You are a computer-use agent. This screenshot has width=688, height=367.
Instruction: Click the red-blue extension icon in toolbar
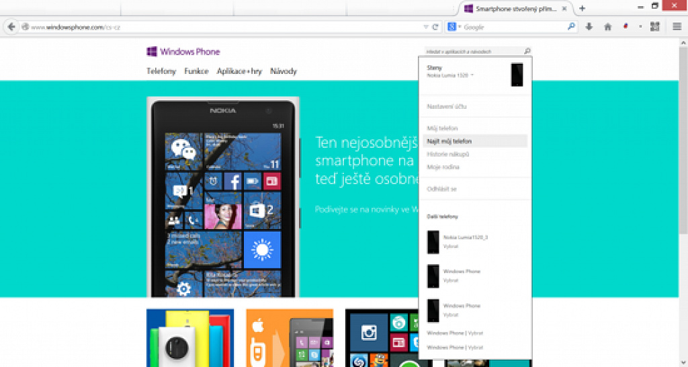point(626,27)
